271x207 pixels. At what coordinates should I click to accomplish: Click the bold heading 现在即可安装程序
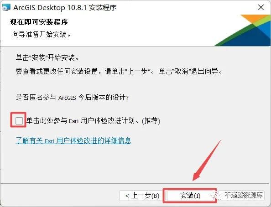[39, 22]
